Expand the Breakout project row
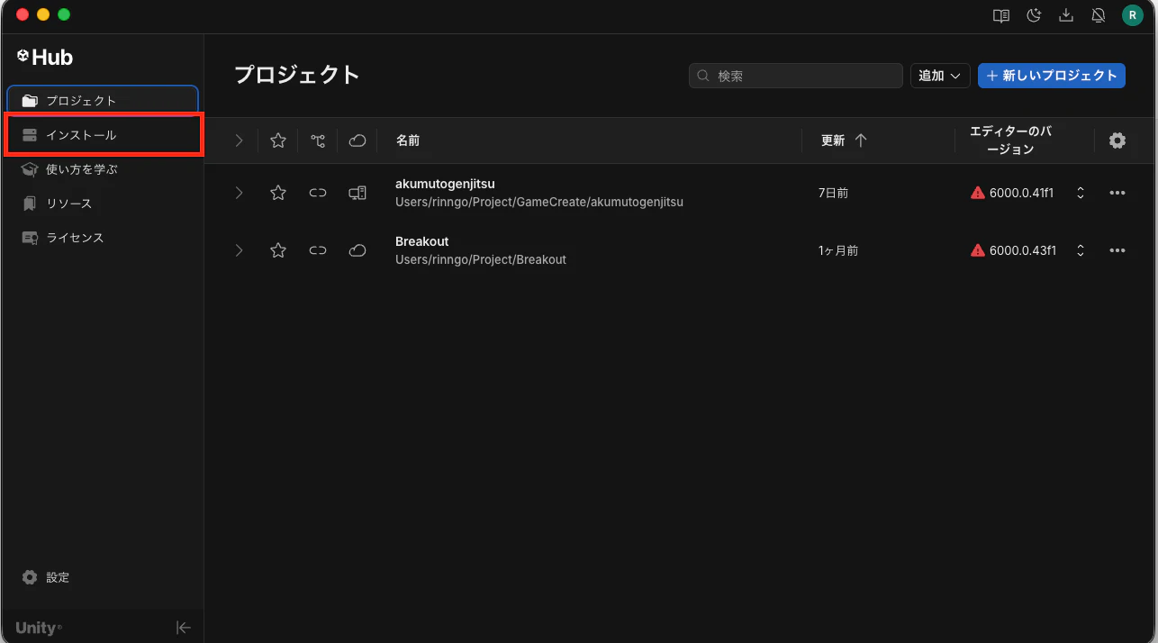Screen dimensions: 1158x643 point(239,250)
